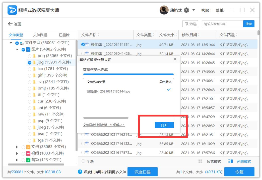Viewport: 262px width, 180px height.
Task: Check the 文档 category selection circle
Action: [x=23, y=147]
